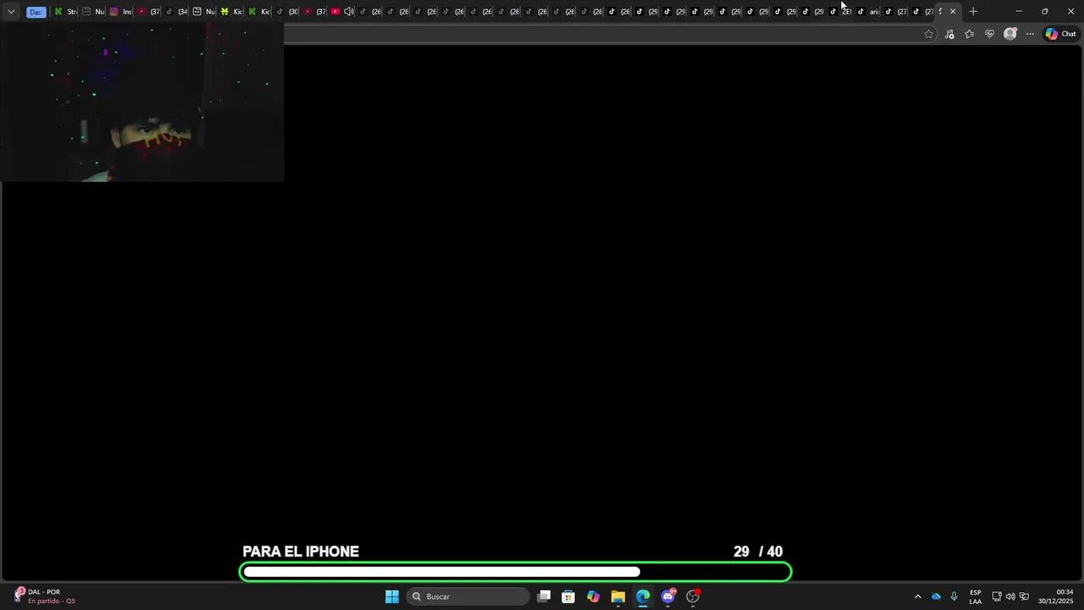Click the '29 / 40' goal counter
Image resolution: width=1084 pixels, height=610 pixels.
point(758,552)
